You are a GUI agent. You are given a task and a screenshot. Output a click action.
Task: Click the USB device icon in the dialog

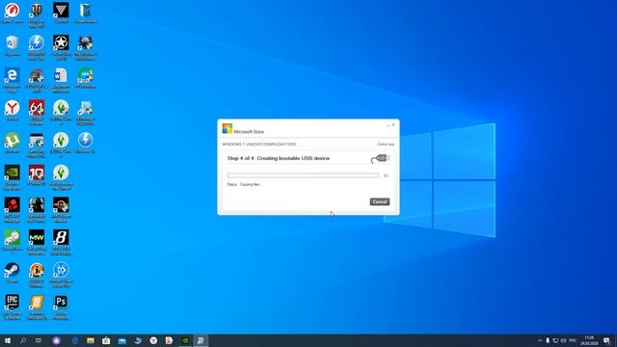(x=380, y=158)
